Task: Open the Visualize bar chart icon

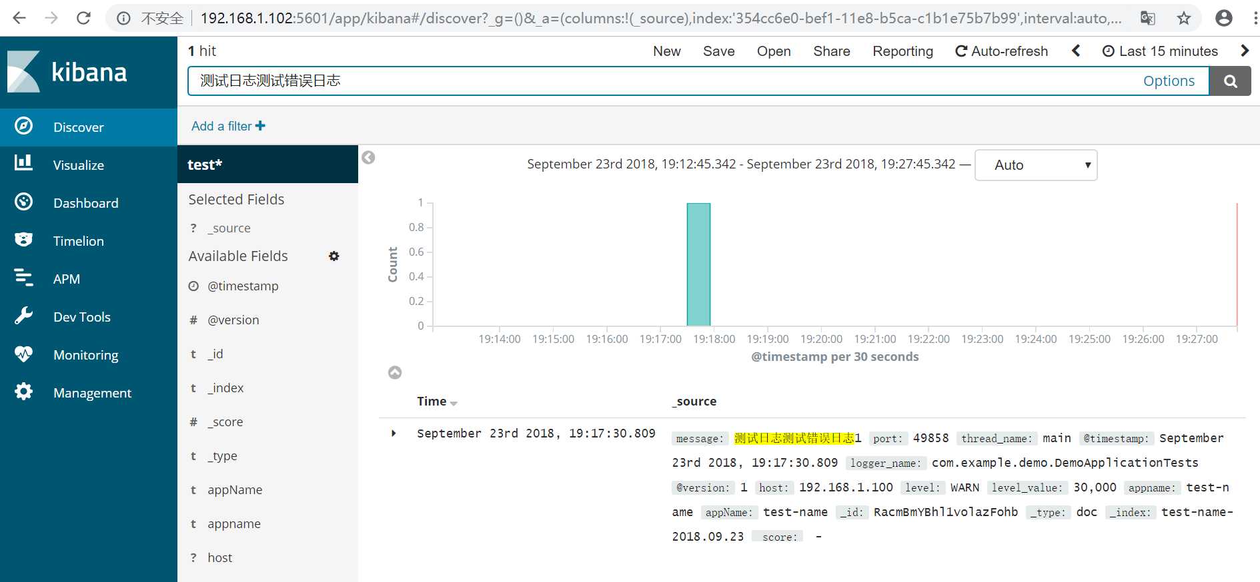Action: tap(24, 162)
